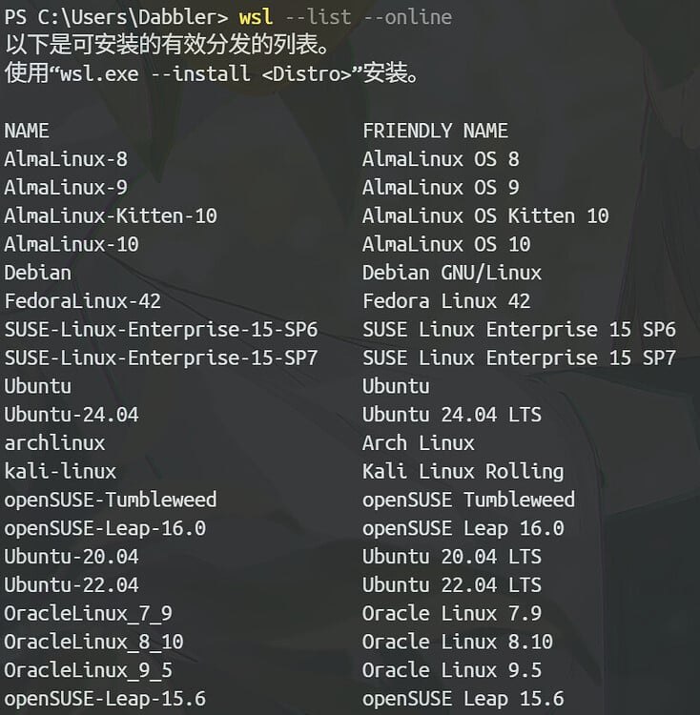The height and width of the screenshot is (715, 700).
Task: Click the Arch Linux friendly name
Action: click(x=419, y=443)
